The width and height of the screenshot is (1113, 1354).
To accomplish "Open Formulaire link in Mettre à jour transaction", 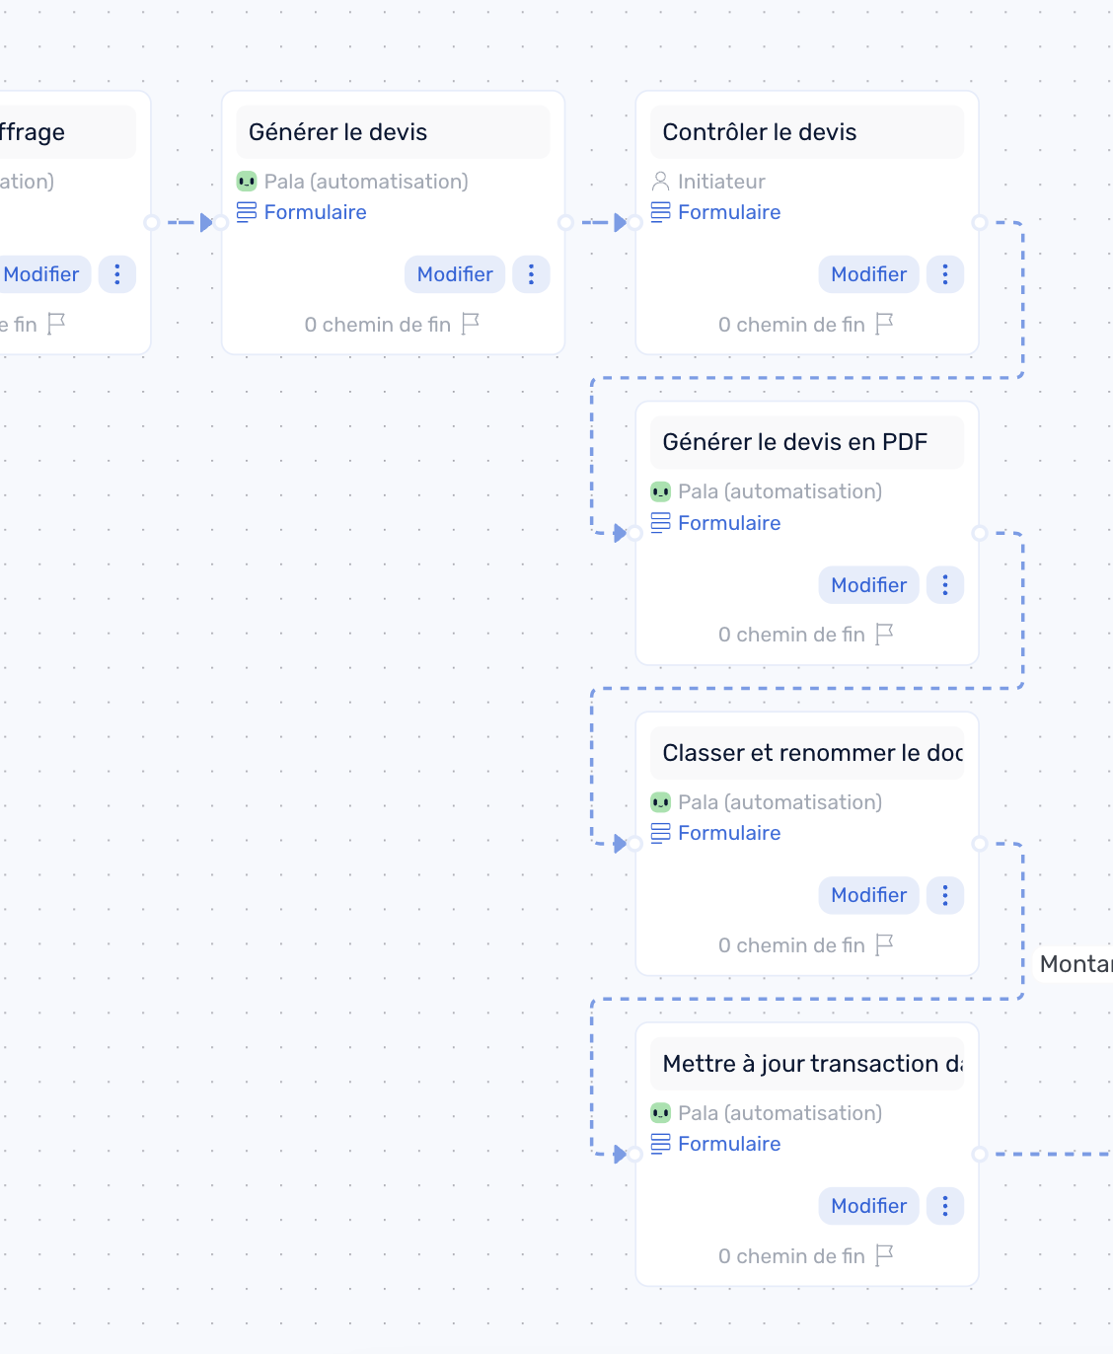I will coord(729,1144).
